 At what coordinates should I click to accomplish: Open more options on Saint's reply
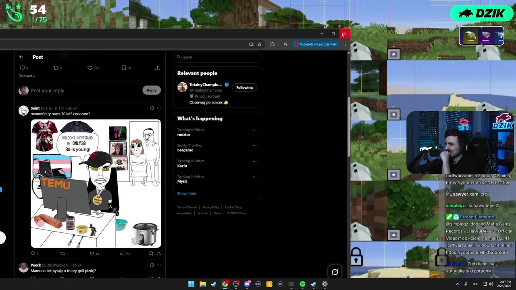coord(159,108)
